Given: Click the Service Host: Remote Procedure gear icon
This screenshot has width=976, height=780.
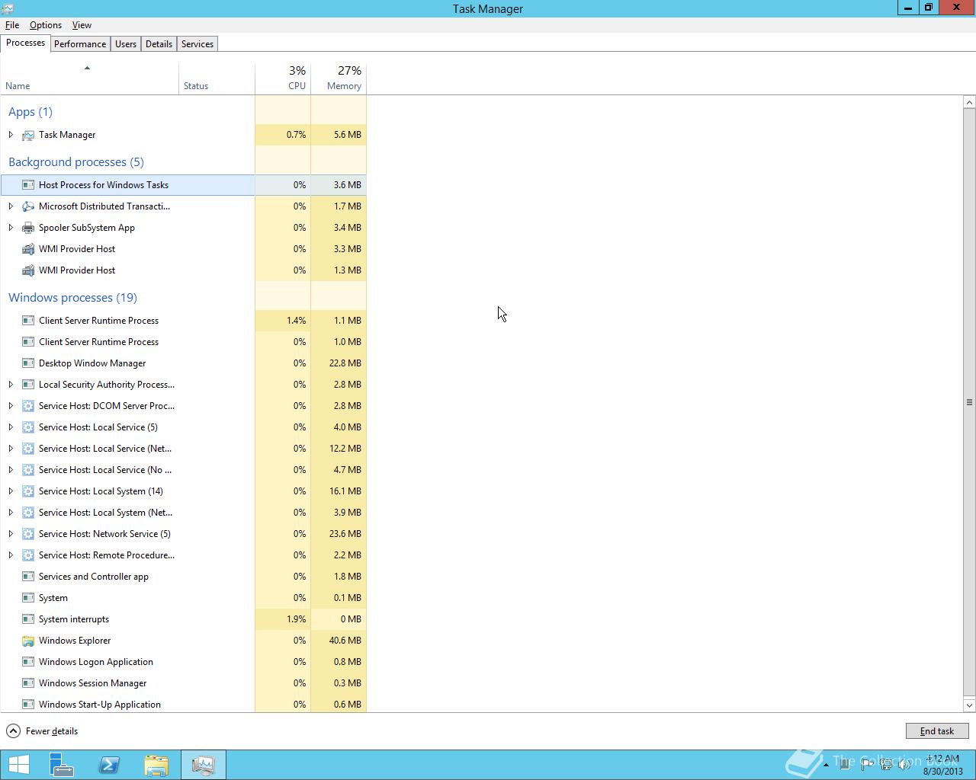Looking at the screenshot, I should click(28, 555).
